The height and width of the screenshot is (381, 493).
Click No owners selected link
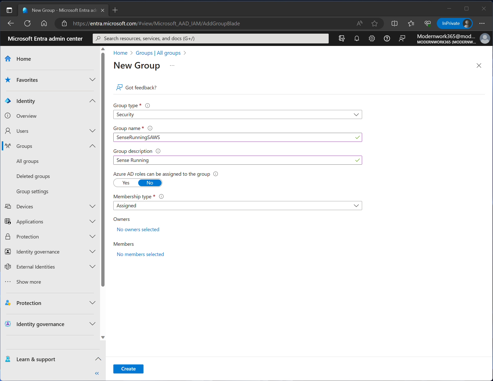pyautogui.click(x=138, y=229)
